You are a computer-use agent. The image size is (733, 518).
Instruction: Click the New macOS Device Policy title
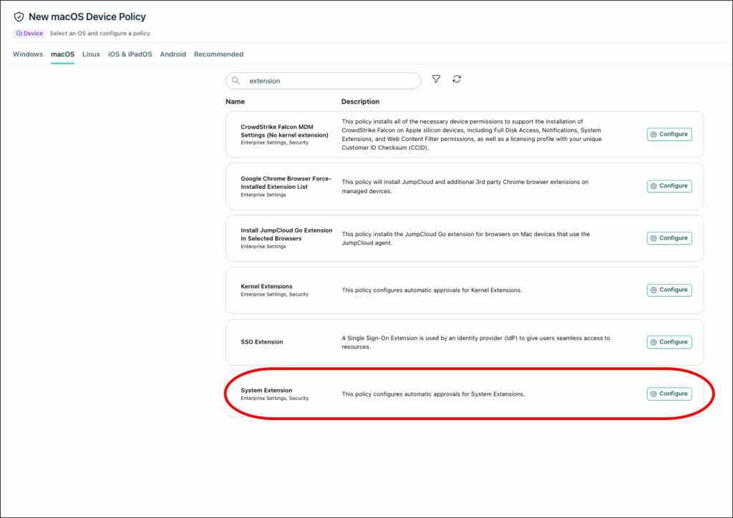(87, 17)
